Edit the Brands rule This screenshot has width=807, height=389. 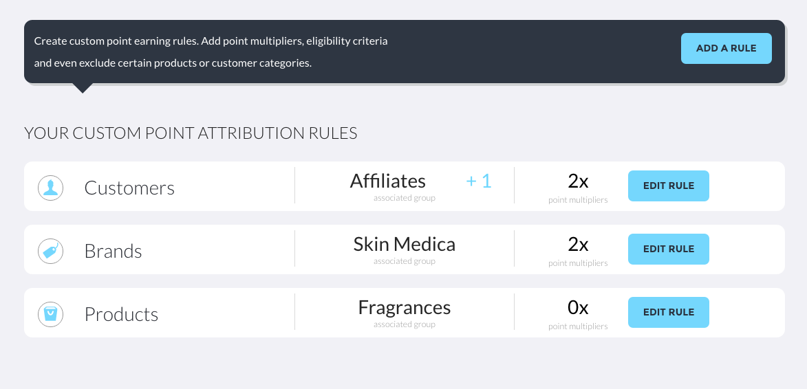click(x=669, y=249)
